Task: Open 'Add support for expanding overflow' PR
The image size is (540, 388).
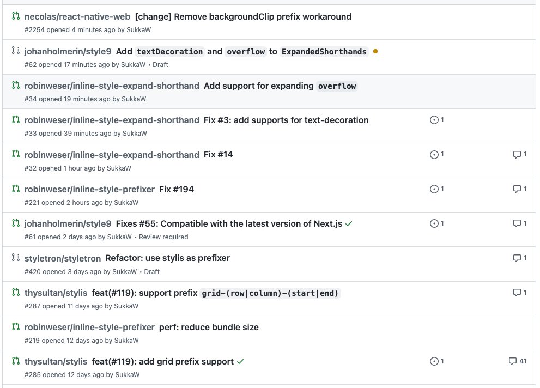Action: [281, 86]
